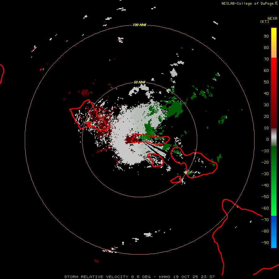The height and width of the screenshot is (279, 279).
Task: Click the blue bottom band of color bar
Action: pyautogui.click(x=274, y=232)
